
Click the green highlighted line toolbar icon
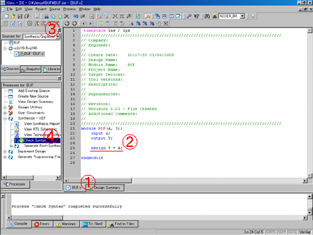click(102, 23)
